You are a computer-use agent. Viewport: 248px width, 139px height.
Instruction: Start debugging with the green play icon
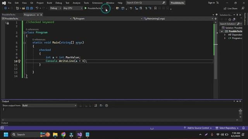tap(86, 8)
